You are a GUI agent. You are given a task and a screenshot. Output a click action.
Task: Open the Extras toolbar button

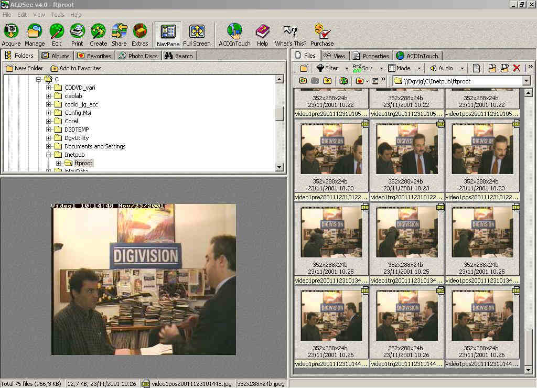point(139,35)
